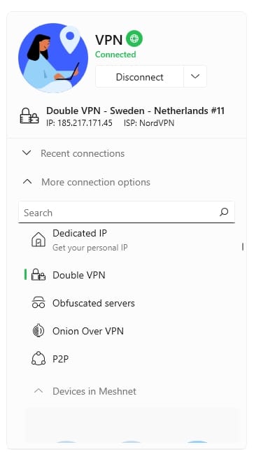Click the Onion Over VPN onion icon
Image resolution: width=254 pixels, height=459 pixels.
click(x=38, y=331)
